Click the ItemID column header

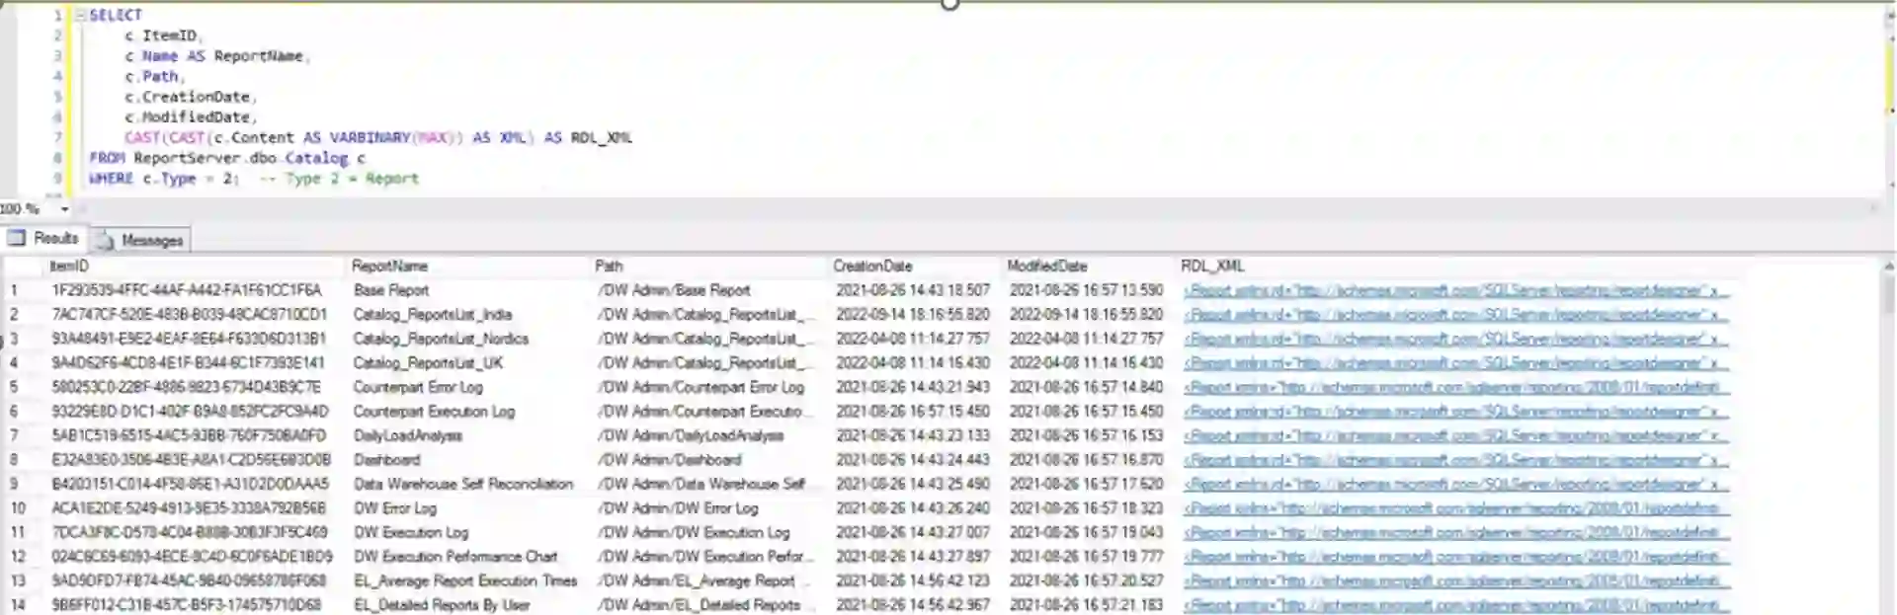pos(69,267)
